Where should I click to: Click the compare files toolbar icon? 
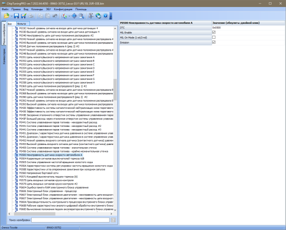click(x=64, y=16)
